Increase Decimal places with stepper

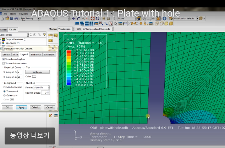[48, 92]
